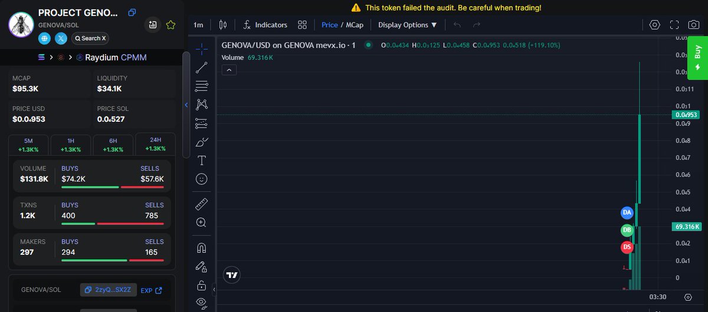
Task: Open the token website globe icon
Action: 45,38
